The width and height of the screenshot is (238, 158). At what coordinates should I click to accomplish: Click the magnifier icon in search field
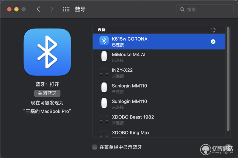[x=182, y=10]
